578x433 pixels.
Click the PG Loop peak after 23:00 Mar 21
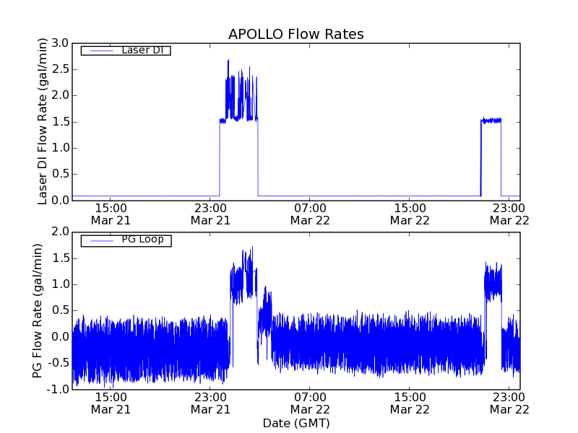coord(251,249)
